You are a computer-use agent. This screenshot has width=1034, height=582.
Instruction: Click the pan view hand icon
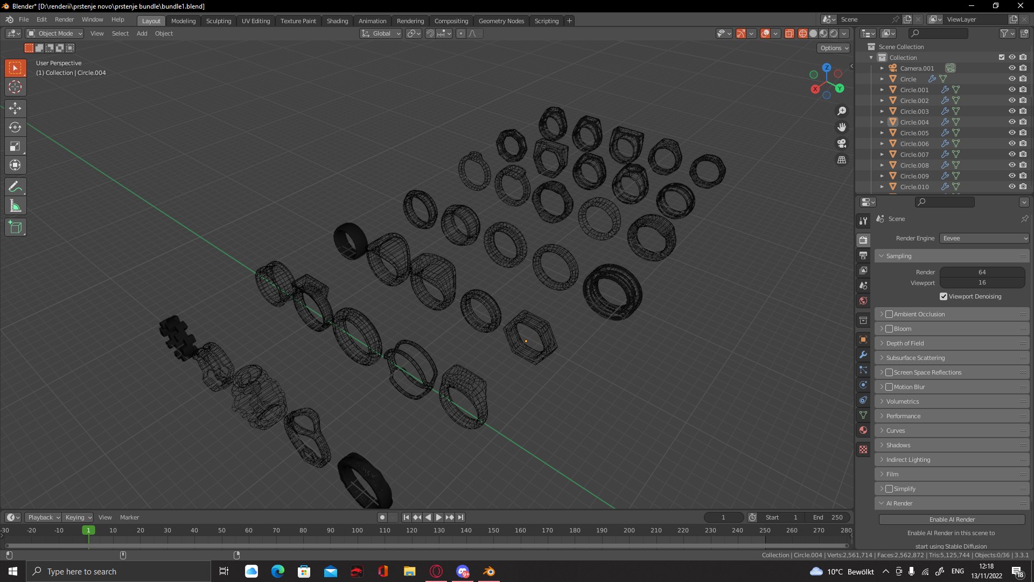(x=842, y=127)
